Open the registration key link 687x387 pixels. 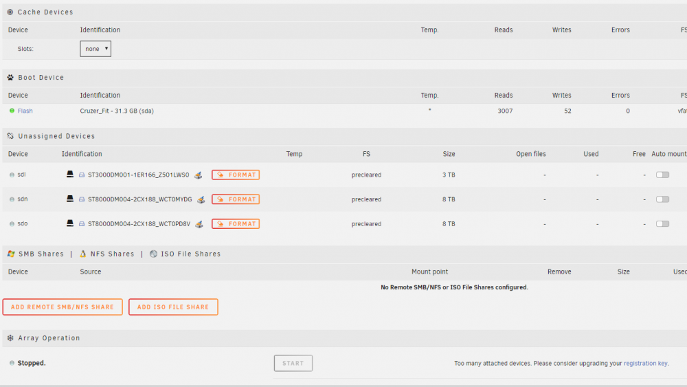pyautogui.click(x=646, y=364)
